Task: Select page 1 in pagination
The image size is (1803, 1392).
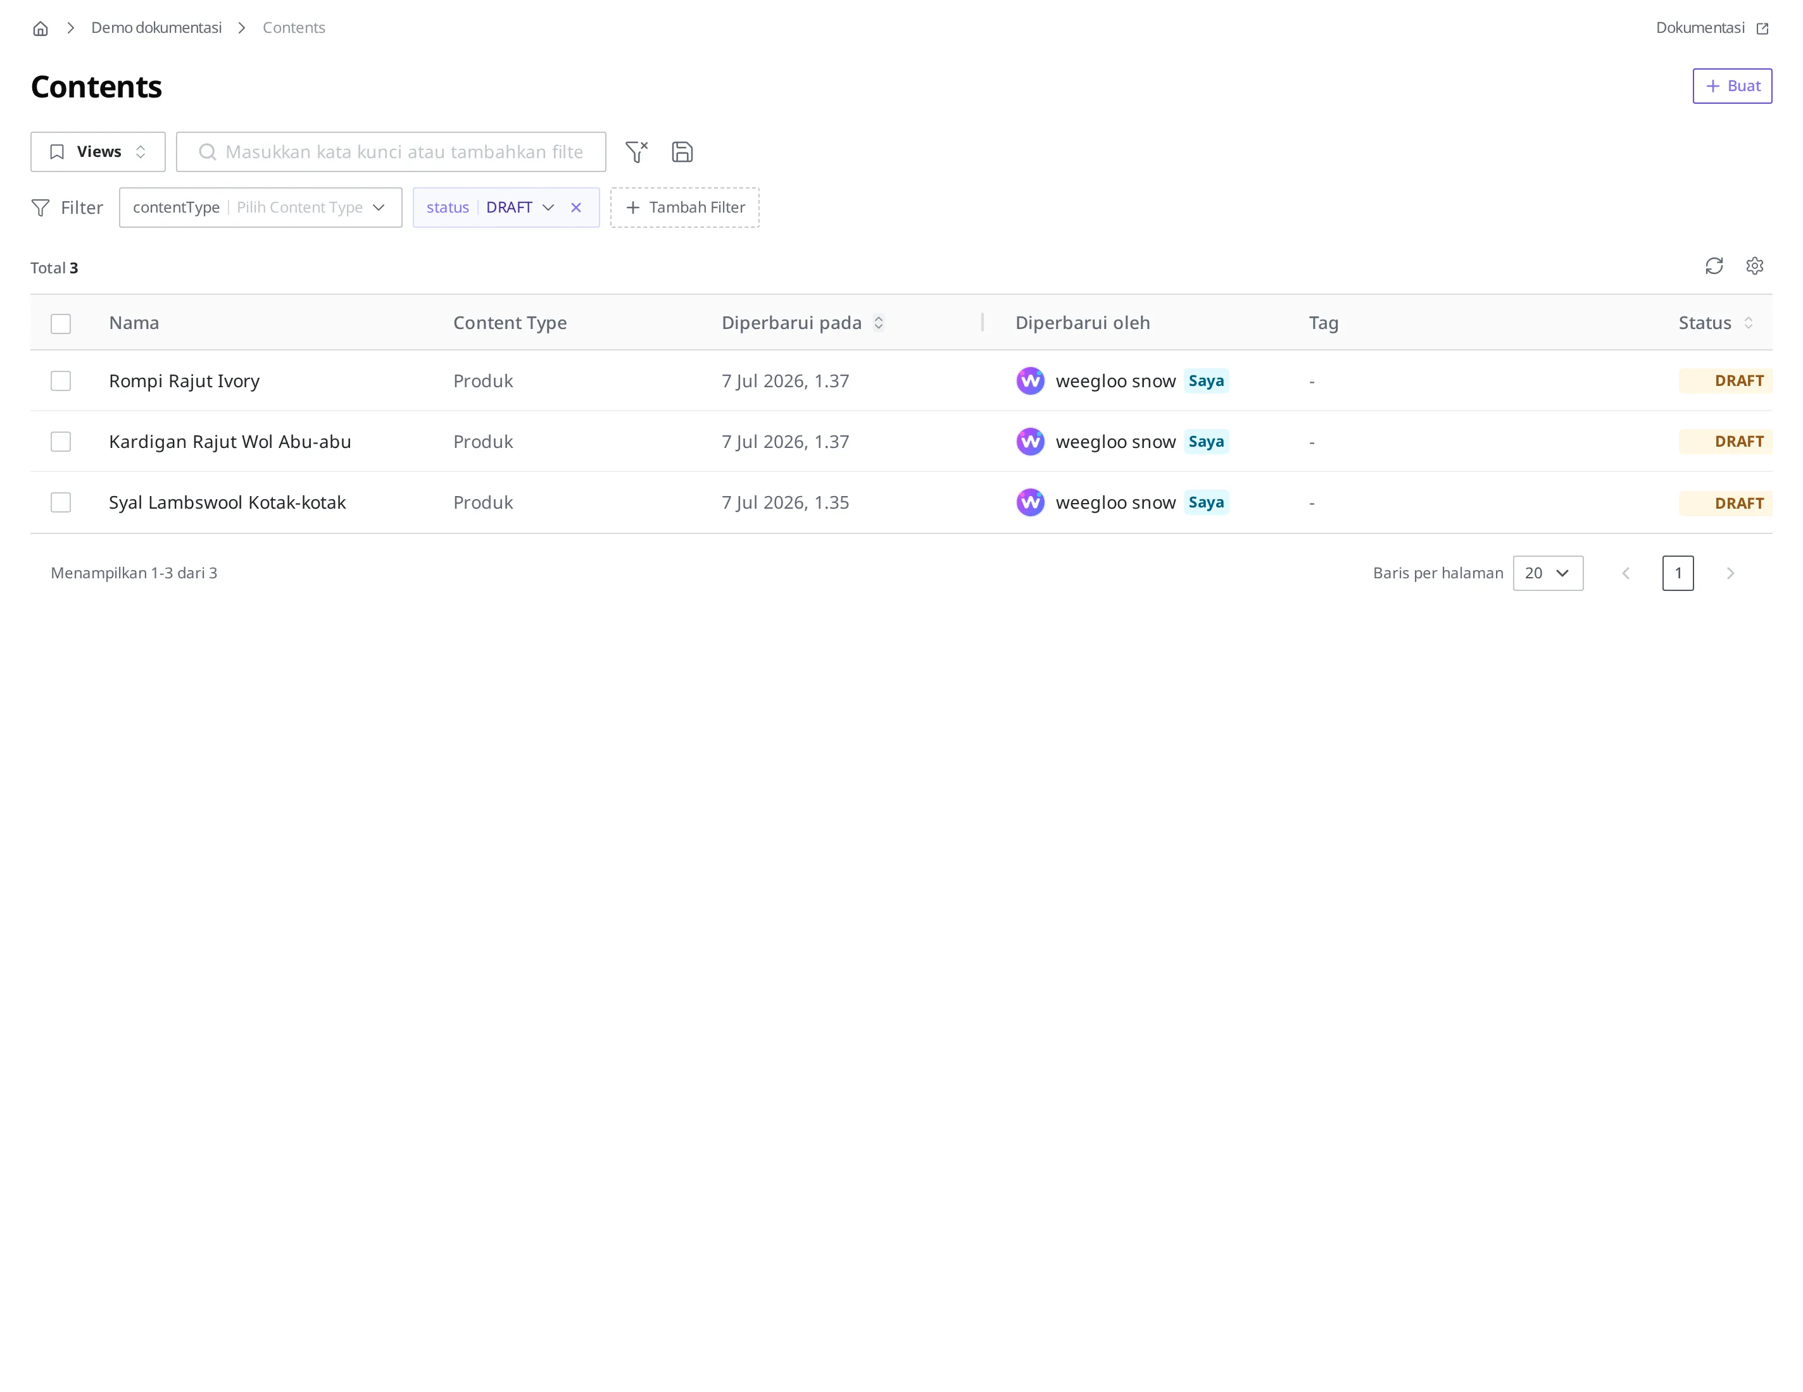Action: (x=1678, y=573)
